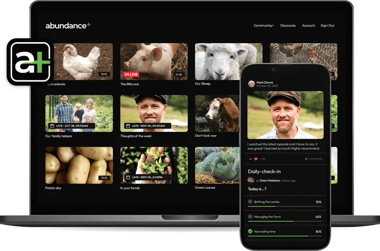The height and width of the screenshot is (251, 380).
Task: Go to the Account menu
Action: tap(309, 25)
